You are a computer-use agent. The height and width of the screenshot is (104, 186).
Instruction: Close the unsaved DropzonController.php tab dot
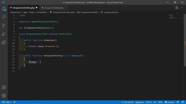[x=37, y=8]
